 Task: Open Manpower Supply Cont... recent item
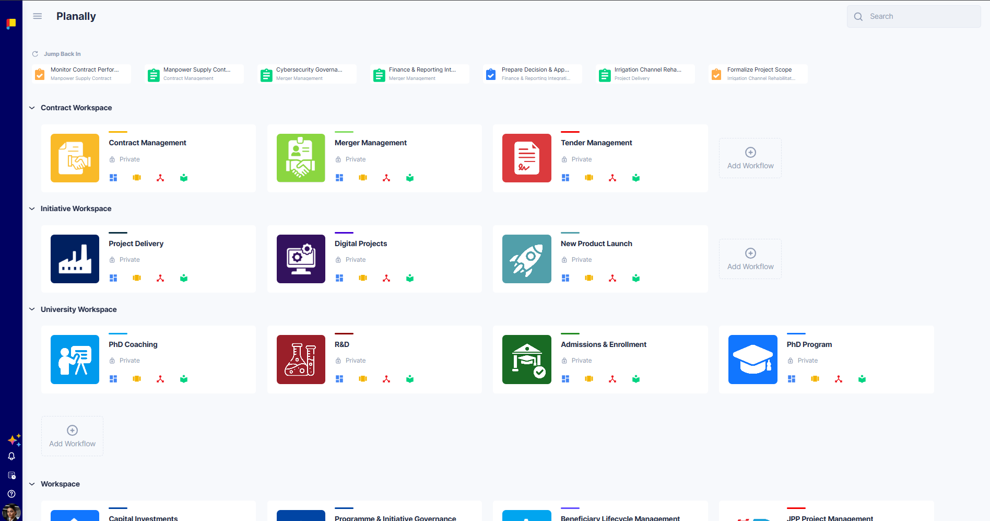pyautogui.click(x=194, y=74)
